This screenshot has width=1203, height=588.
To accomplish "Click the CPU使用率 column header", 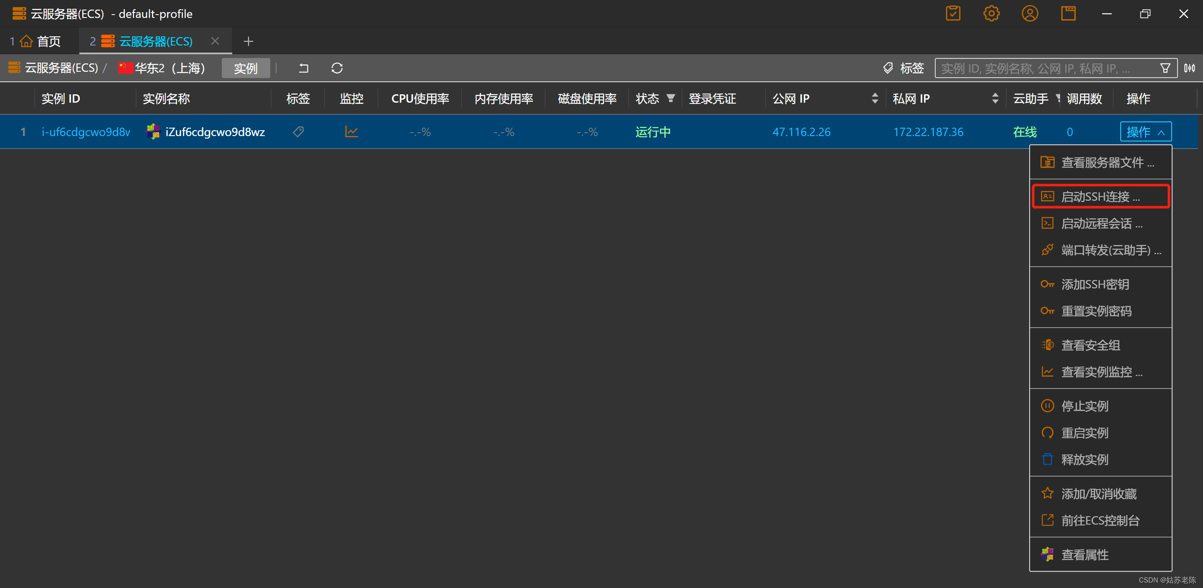I will 420,98.
